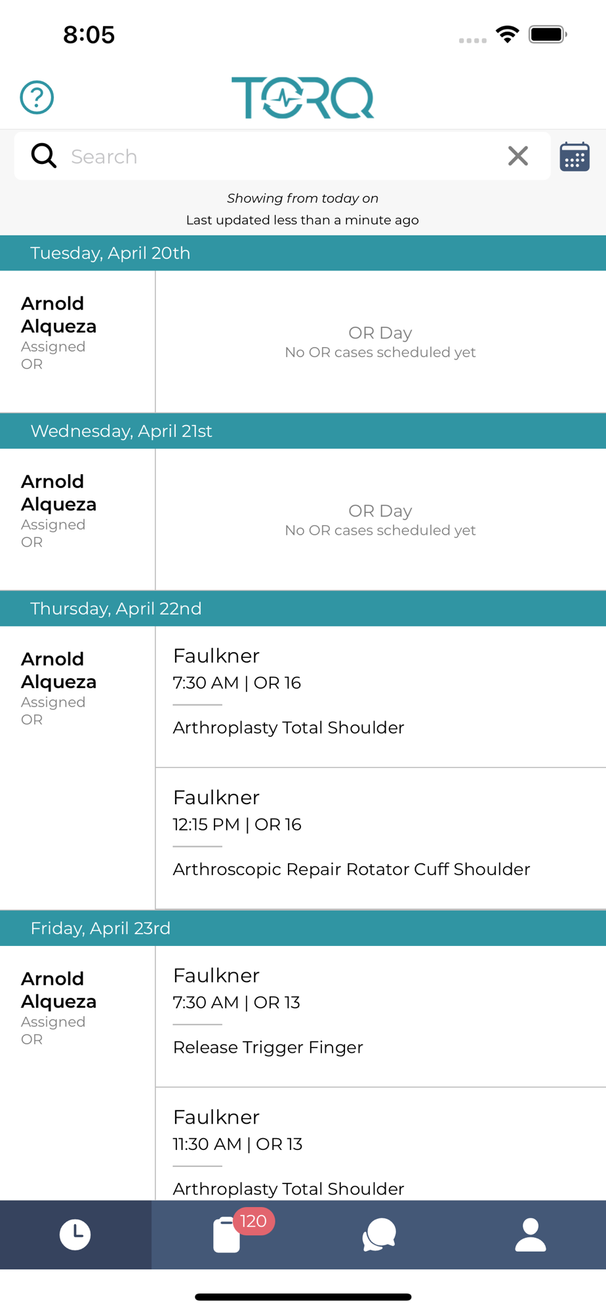Tap Friday, April 23rd date header
606x1312 pixels.
[x=303, y=928]
